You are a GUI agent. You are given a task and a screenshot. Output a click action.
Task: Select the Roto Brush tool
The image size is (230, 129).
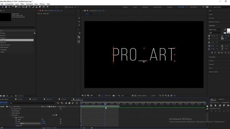44,7
